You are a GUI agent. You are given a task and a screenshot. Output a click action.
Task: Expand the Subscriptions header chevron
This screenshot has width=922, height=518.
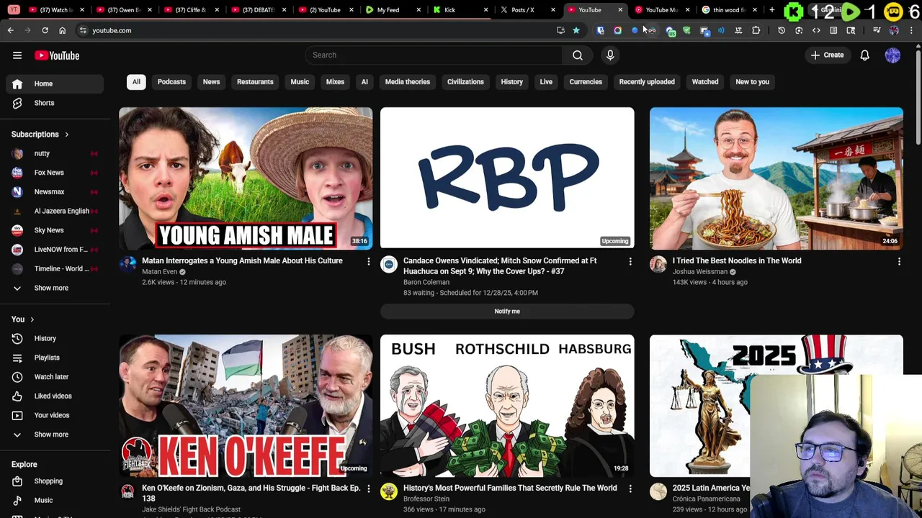pyautogui.click(x=66, y=135)
